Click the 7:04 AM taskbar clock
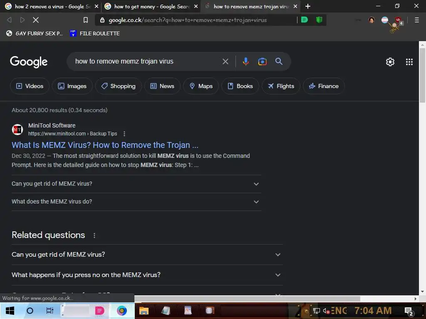The image size is (426, 319). (373, 311)
